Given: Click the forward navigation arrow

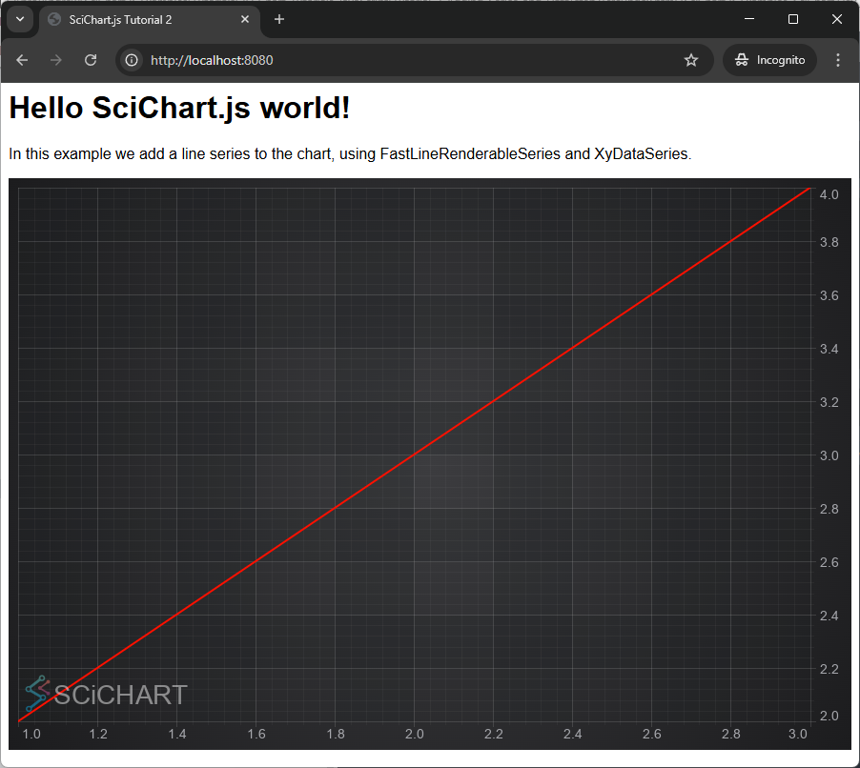Looking at the screenshot, I should tap(55, 59).
